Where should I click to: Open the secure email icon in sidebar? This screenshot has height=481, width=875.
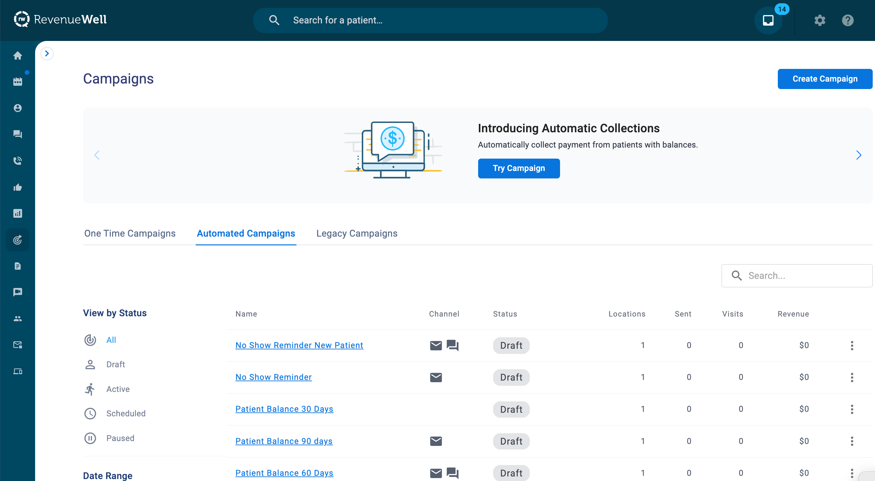[x=17, y=345]
